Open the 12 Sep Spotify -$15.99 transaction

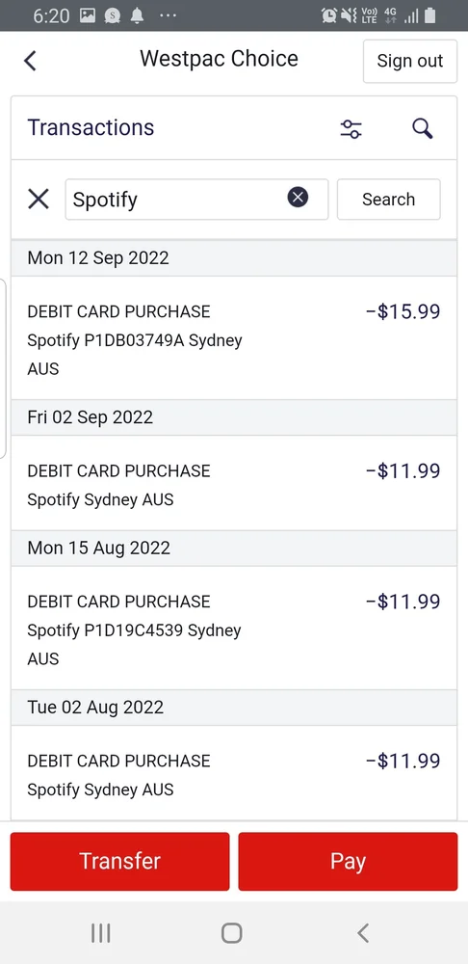click(x=234, y=338)
